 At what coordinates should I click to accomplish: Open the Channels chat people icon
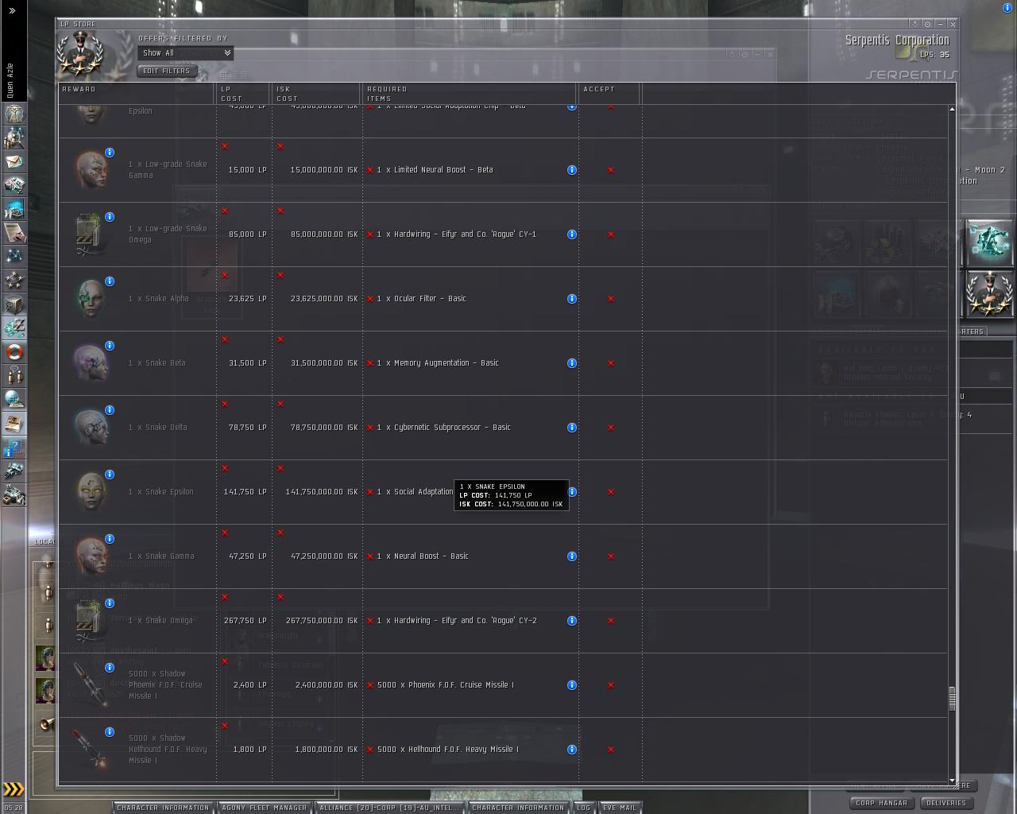14,376
